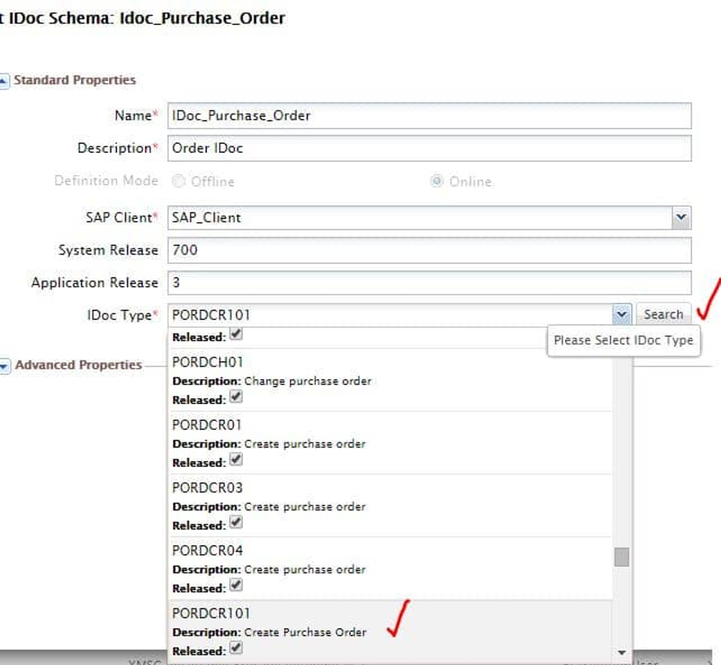Image resolution: width=721 pixels, height=665 pixels.
Task: Toggle the IDoc Type dropdown arrow
Action: (622, 315)
